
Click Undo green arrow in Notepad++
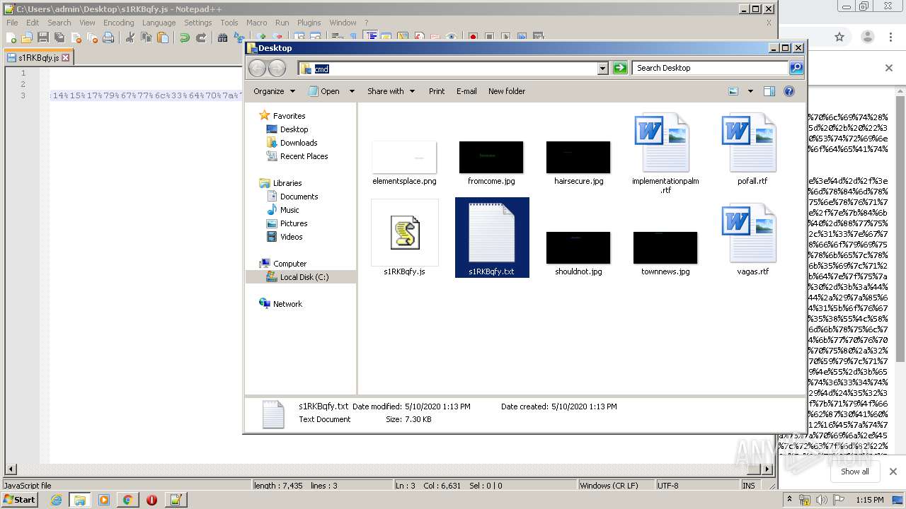(184, 37)
